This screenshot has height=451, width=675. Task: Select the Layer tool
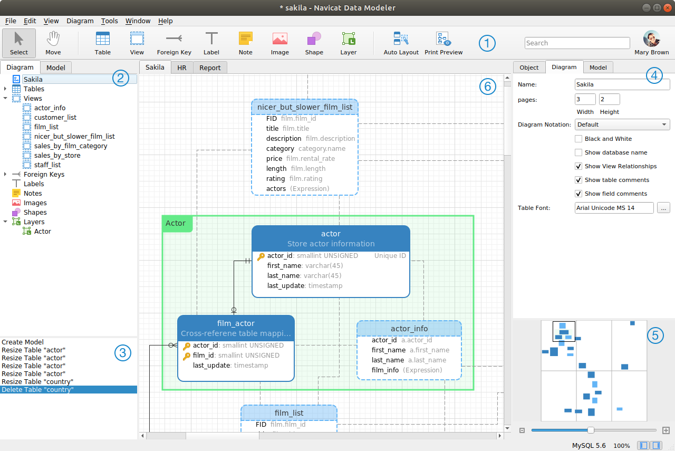tap(348, 43)
